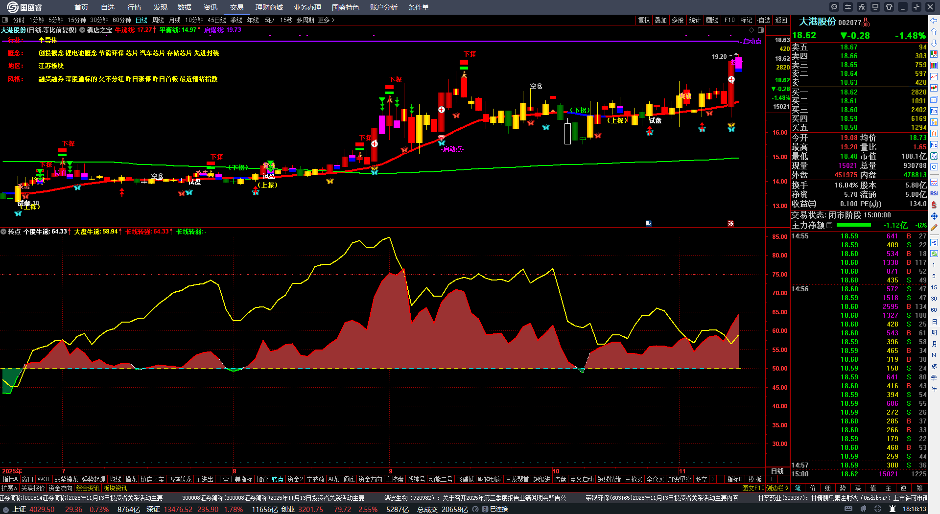
Task: Open the candlestick chart icon in sidebar
Action: tap(934, 88)
